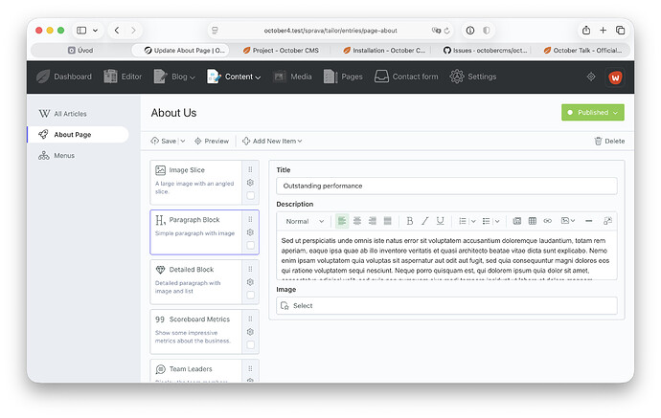Click the Title input field
The height and width of the screenshot is (418, 661).
tap(446, 186)
